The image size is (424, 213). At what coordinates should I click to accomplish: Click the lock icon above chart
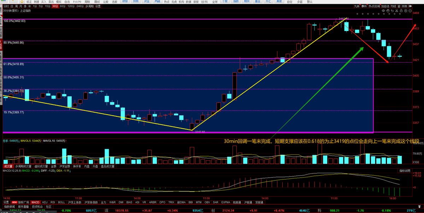coord(401,11)
